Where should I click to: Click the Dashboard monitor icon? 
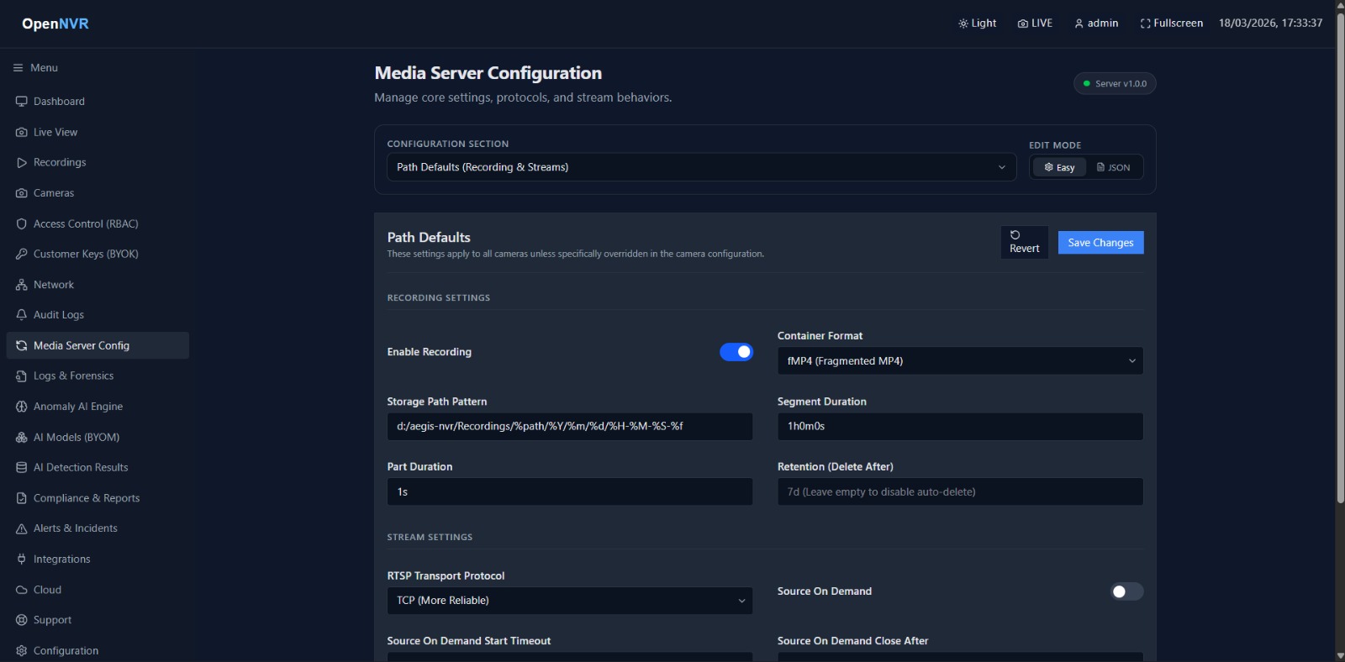[x=22, y=102]
